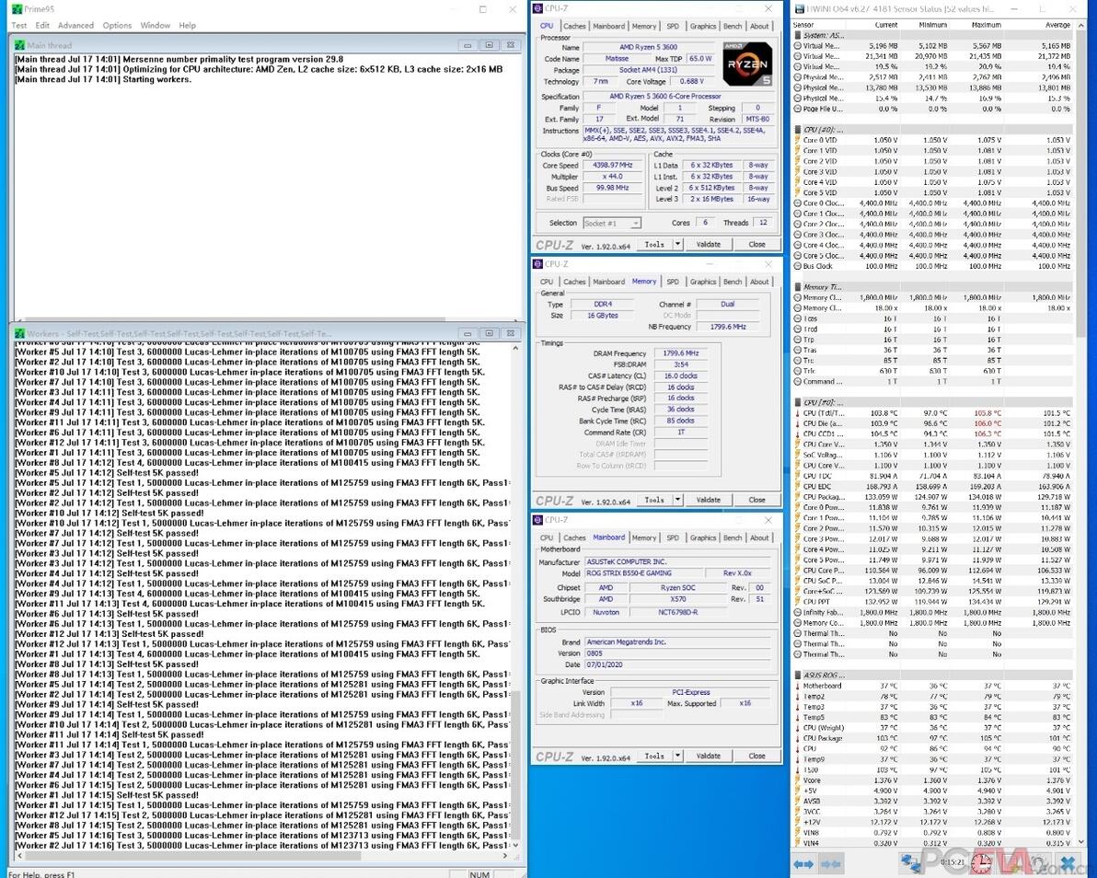Click Validate in the top CPU-Z window
Screen dimensions: 1097x878
pyautogui.click(x=708, y=244)
